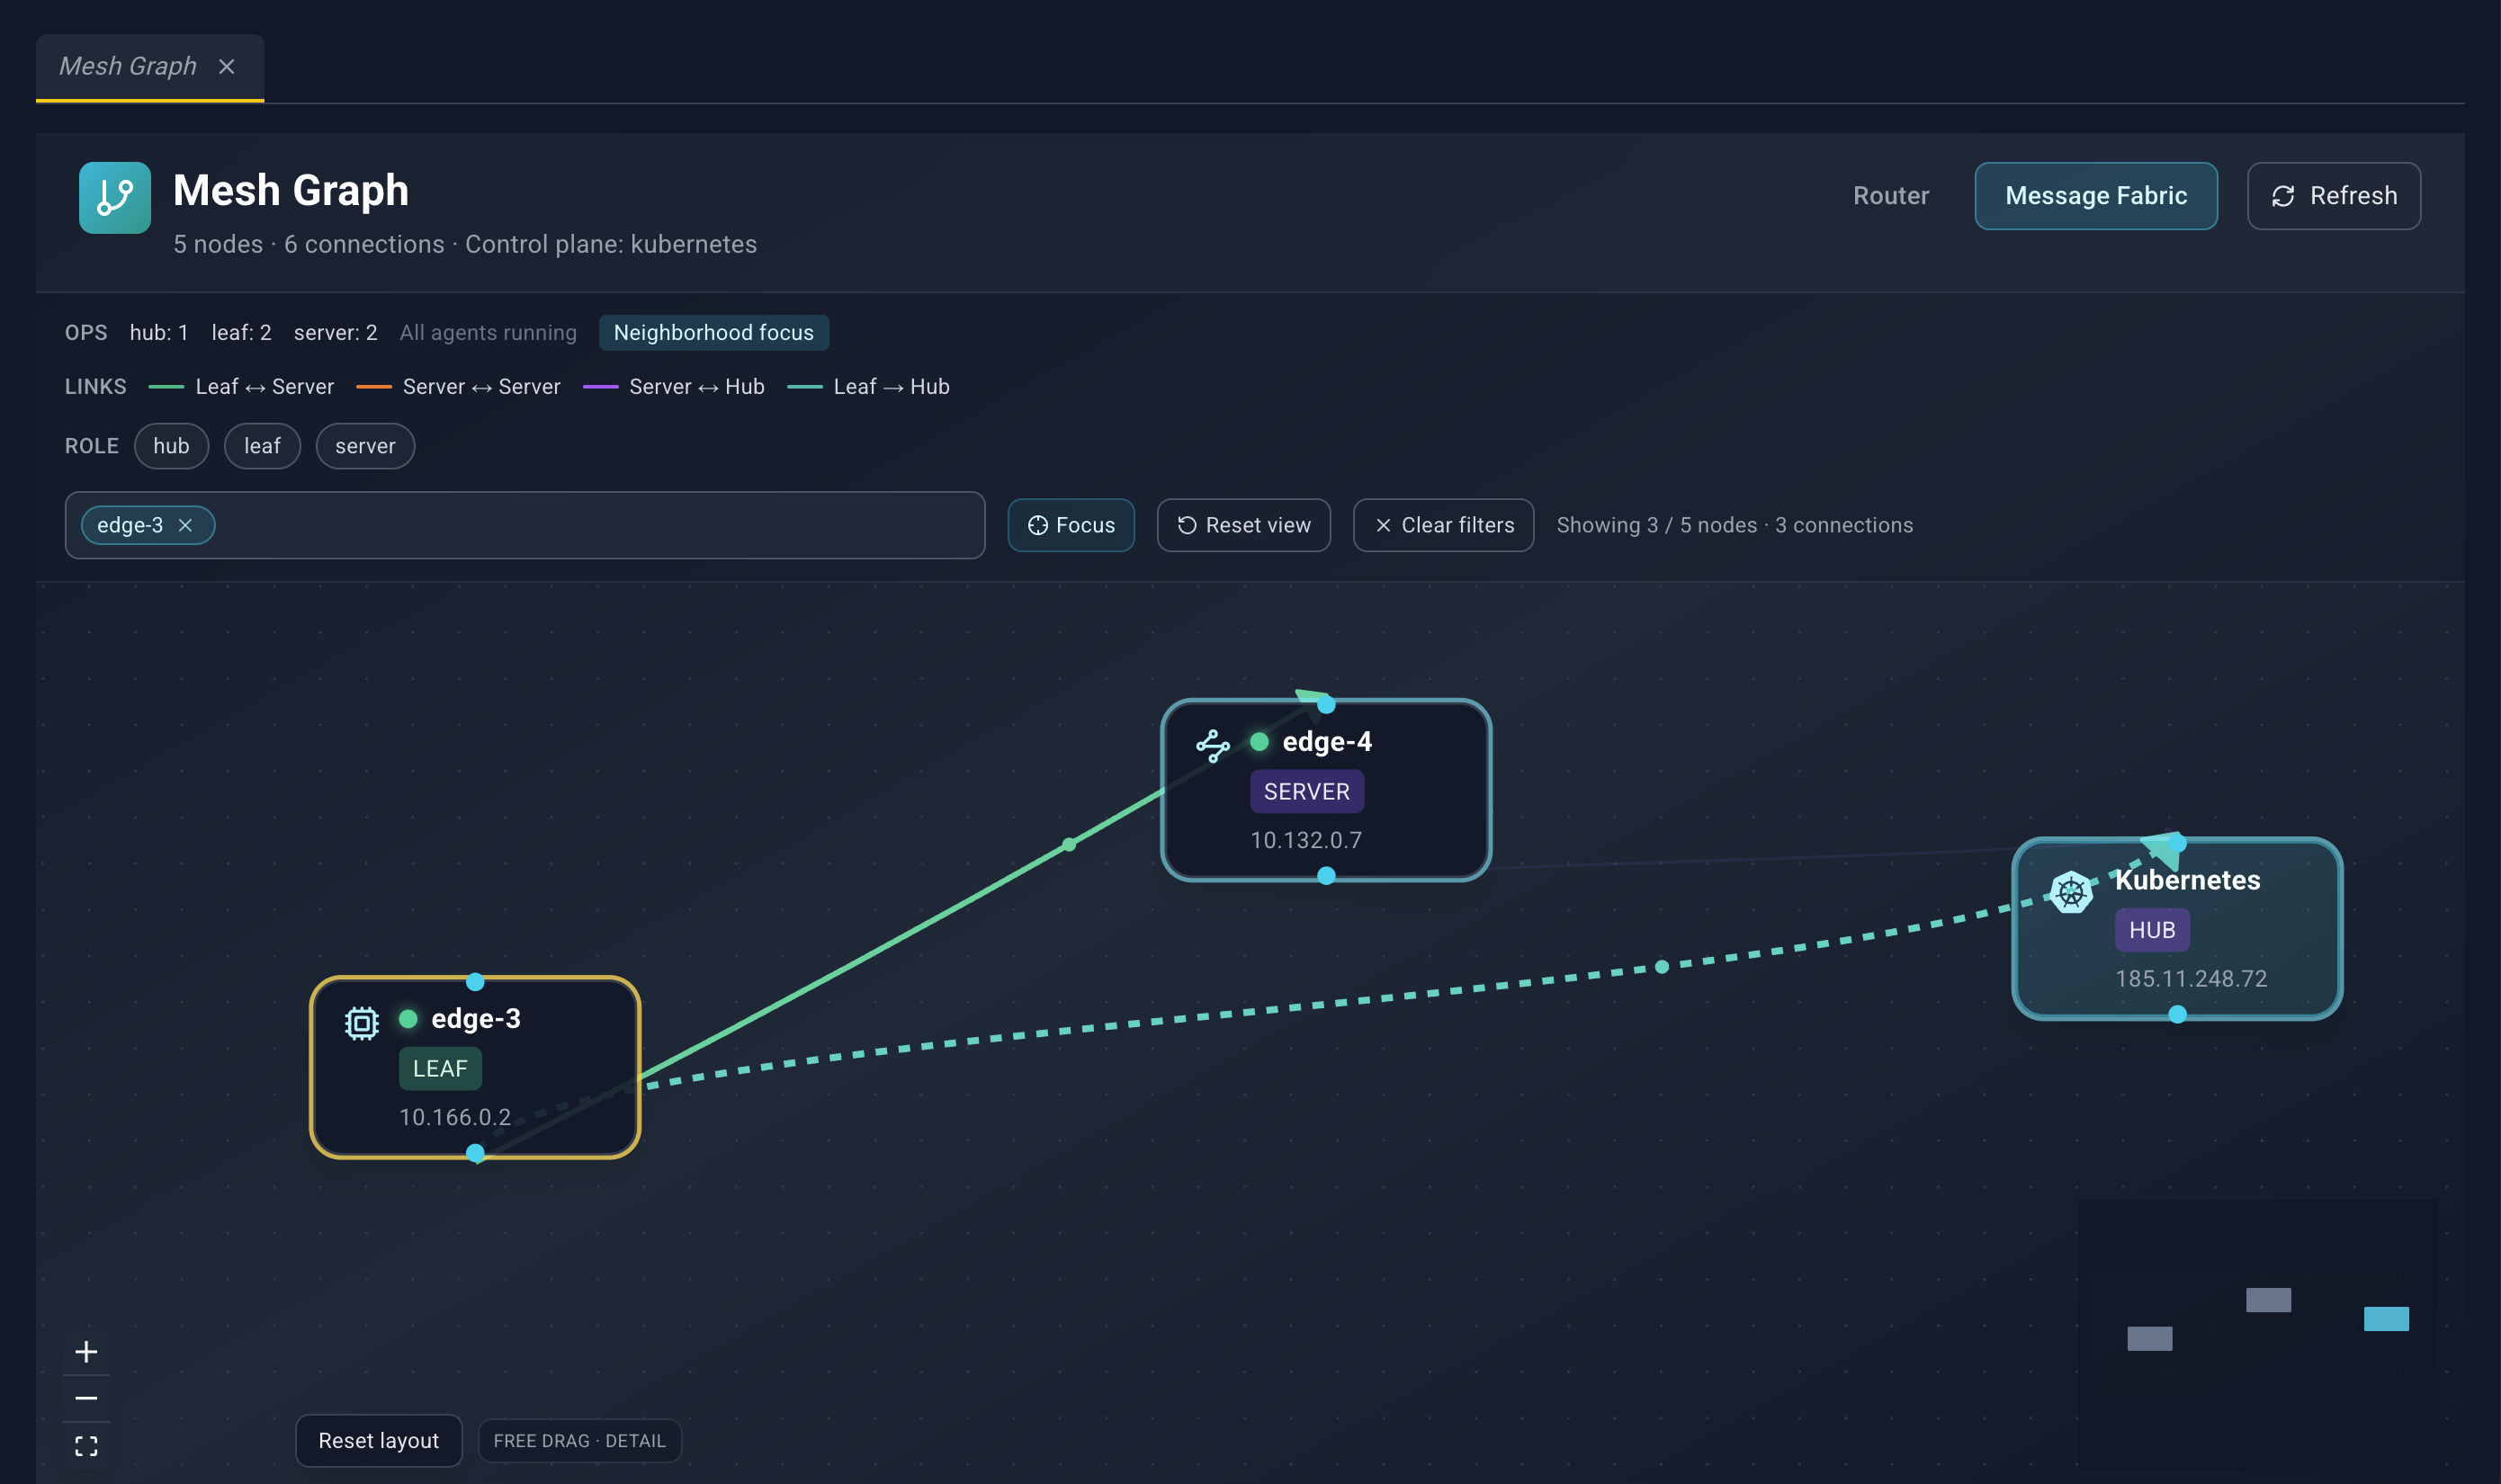Filter by hub role
The image size is (2501, 1484).
coord(171,446)
